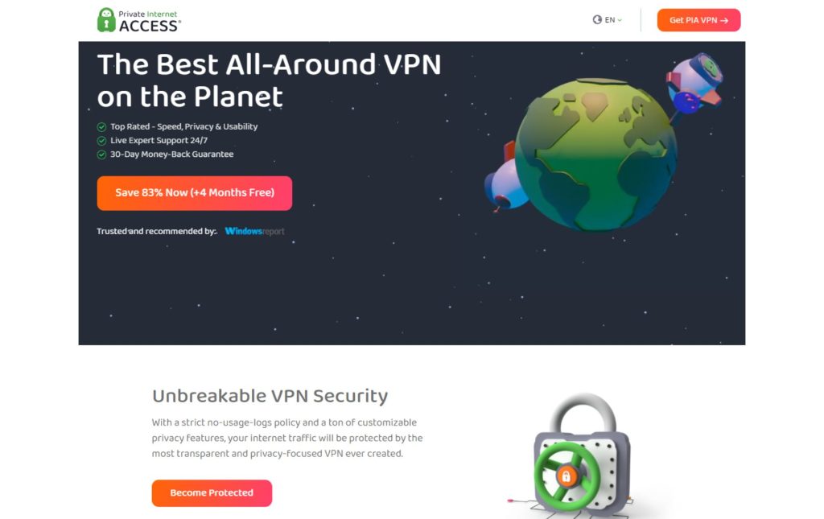Image resolution: width=824 pixels, height=519 pixels.
Task: Open the Windowsreport logo link
Action: click(x=255, y=231)
